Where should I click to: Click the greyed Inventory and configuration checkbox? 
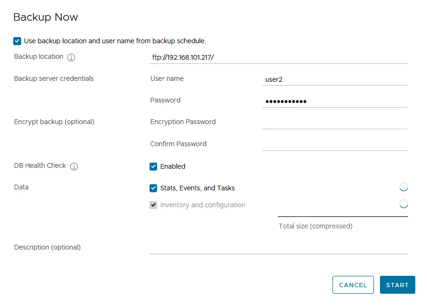coord(153,205)
